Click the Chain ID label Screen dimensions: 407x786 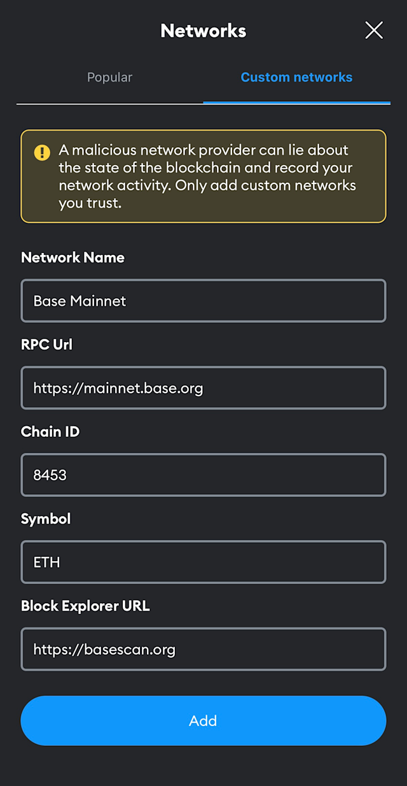pos(50,432)
